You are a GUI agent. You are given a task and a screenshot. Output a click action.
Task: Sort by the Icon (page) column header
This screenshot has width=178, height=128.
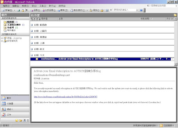37,19
